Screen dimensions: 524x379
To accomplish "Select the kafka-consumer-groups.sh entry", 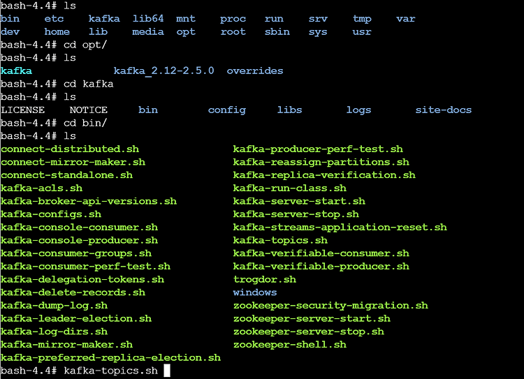I will click(x=76, y=253).
